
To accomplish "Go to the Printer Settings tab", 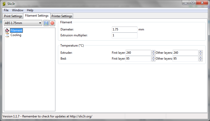I will click(62, 16).
